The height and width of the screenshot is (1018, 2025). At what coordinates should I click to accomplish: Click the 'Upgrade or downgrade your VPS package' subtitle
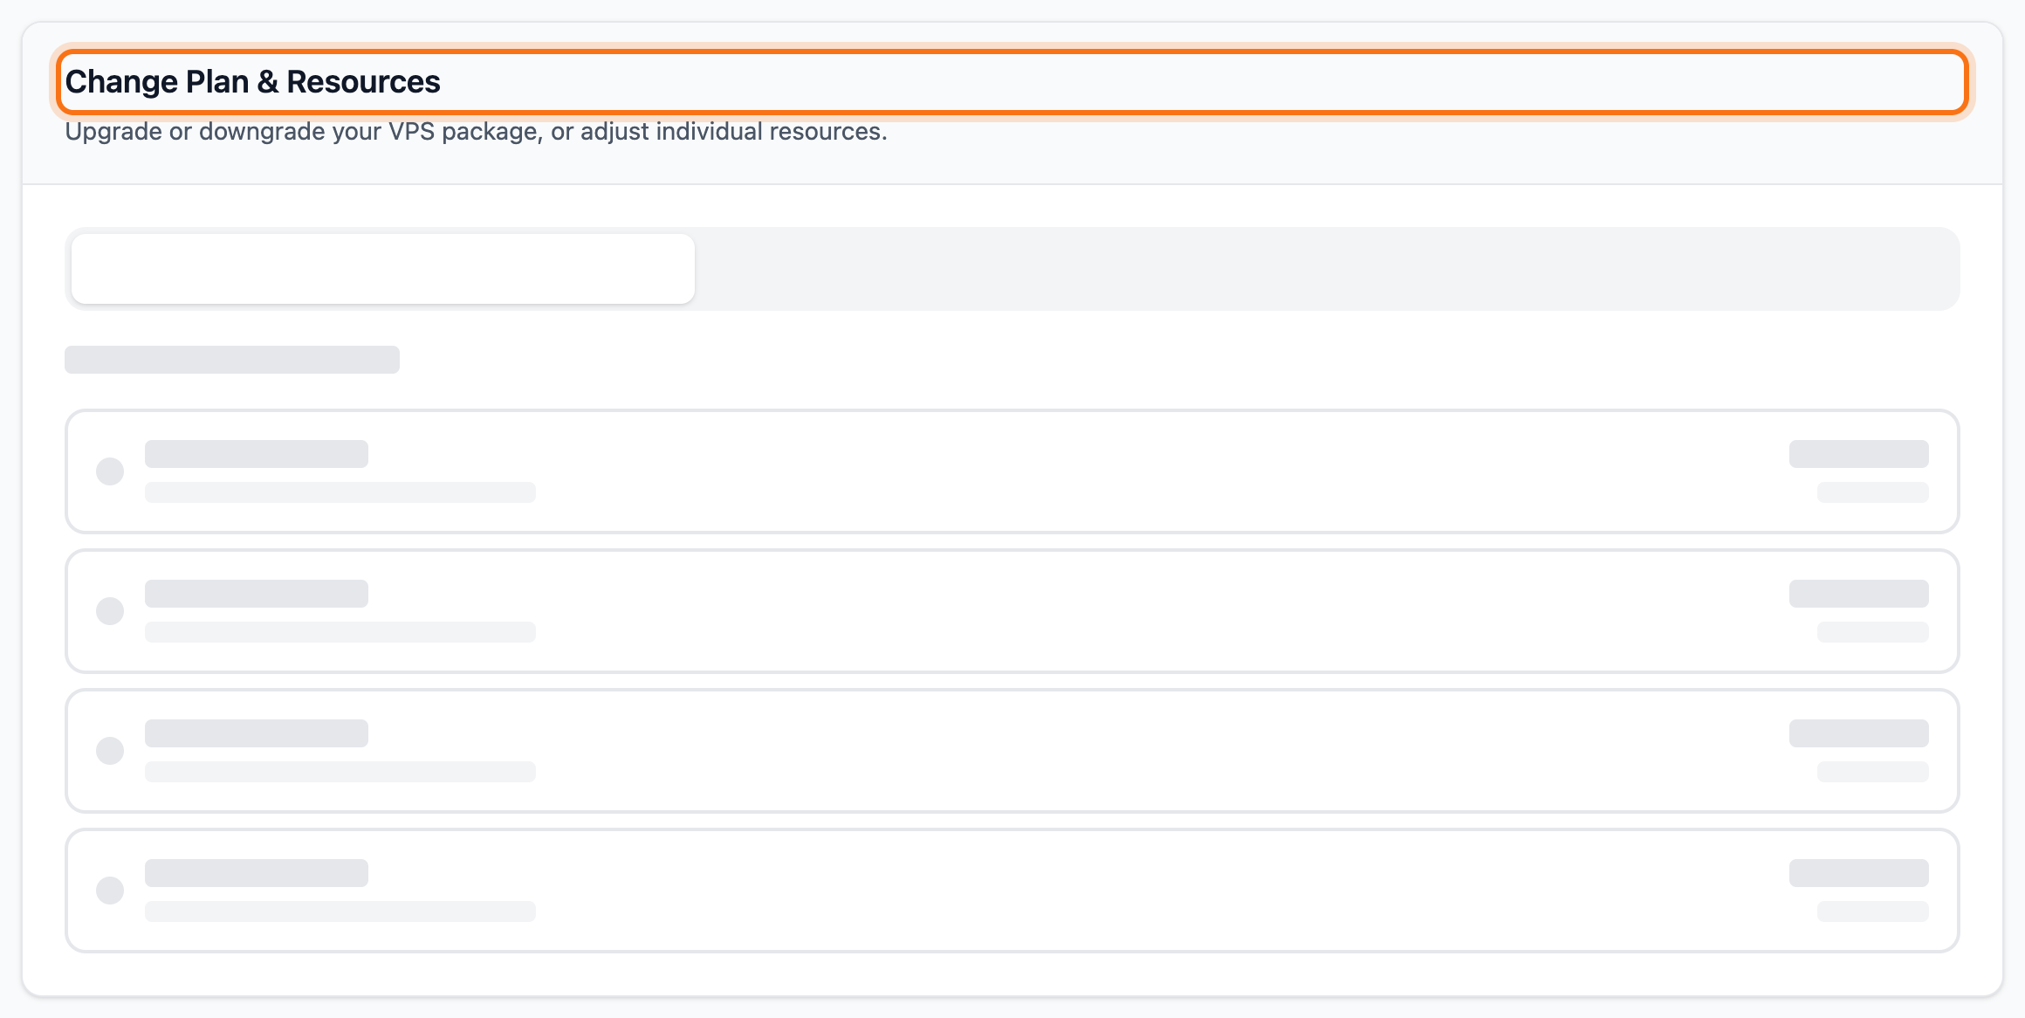click(476, 132)
